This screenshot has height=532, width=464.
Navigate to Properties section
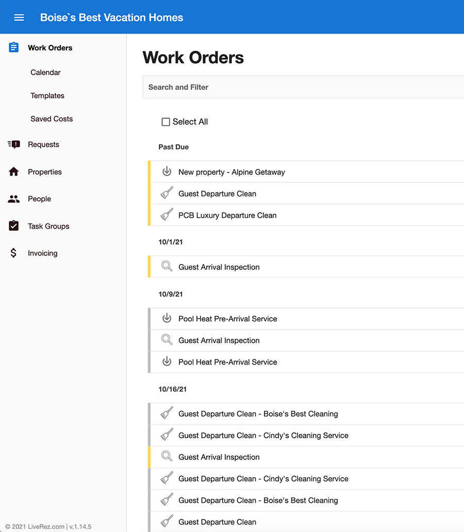45,171
